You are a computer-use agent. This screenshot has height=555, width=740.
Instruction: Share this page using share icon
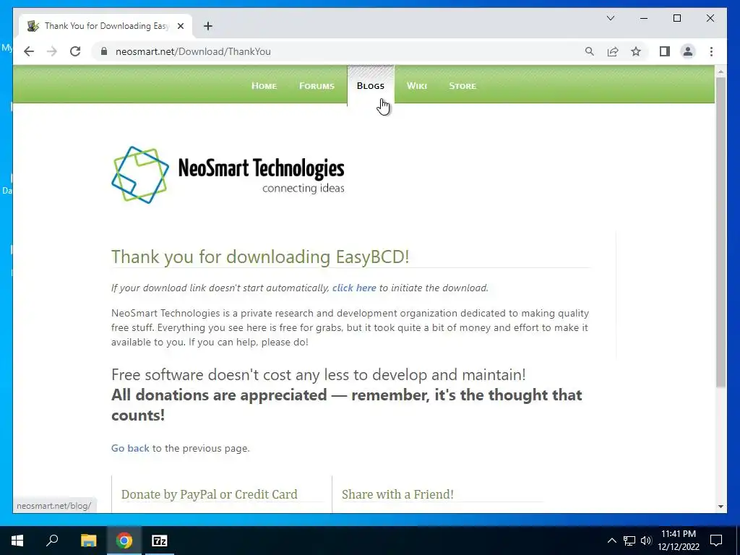pyautogui.click(x=613, y=51)
